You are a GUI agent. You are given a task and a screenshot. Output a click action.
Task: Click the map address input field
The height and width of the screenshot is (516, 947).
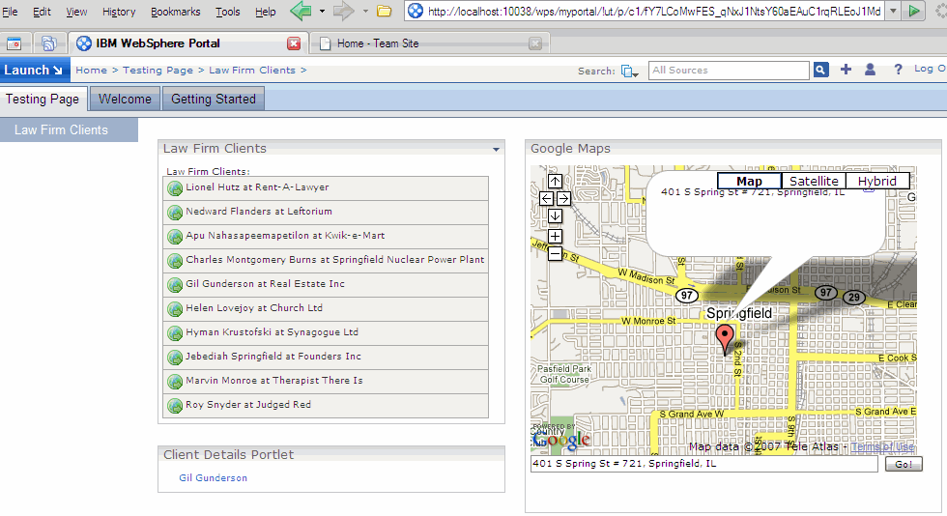point(703,464)
